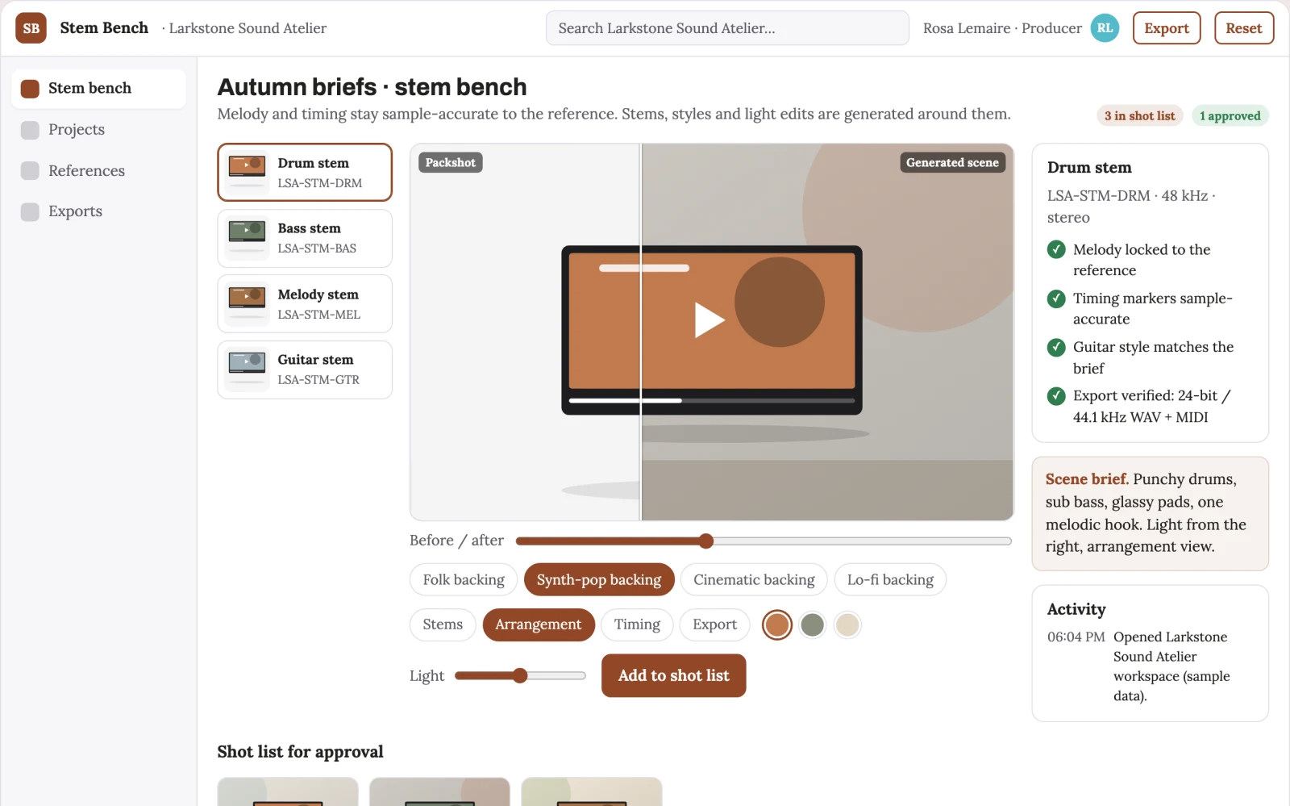Click Add to shot list
Screen dimensions: 1290x806
673,675
